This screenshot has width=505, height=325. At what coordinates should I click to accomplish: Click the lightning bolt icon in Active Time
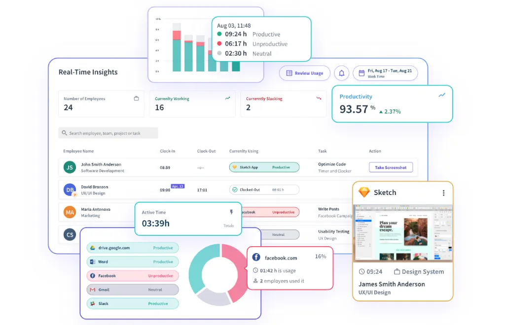coord(231,212)
